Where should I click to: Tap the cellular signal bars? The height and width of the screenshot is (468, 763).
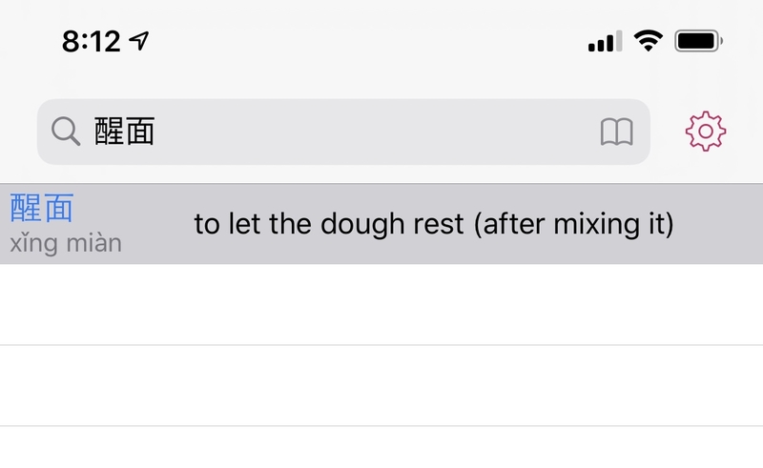(x=605, y=41)
